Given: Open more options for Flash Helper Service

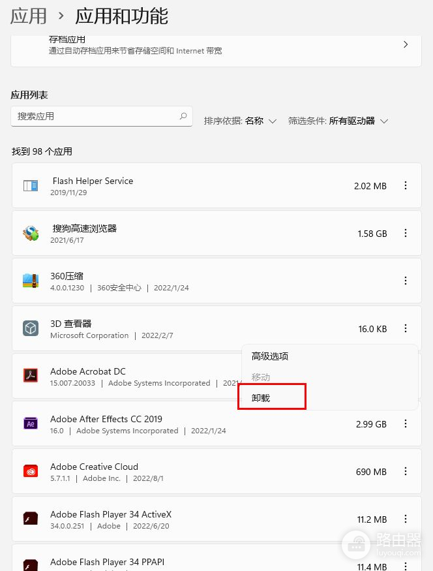Looking at the screenshot, I should tap(406, 185).
